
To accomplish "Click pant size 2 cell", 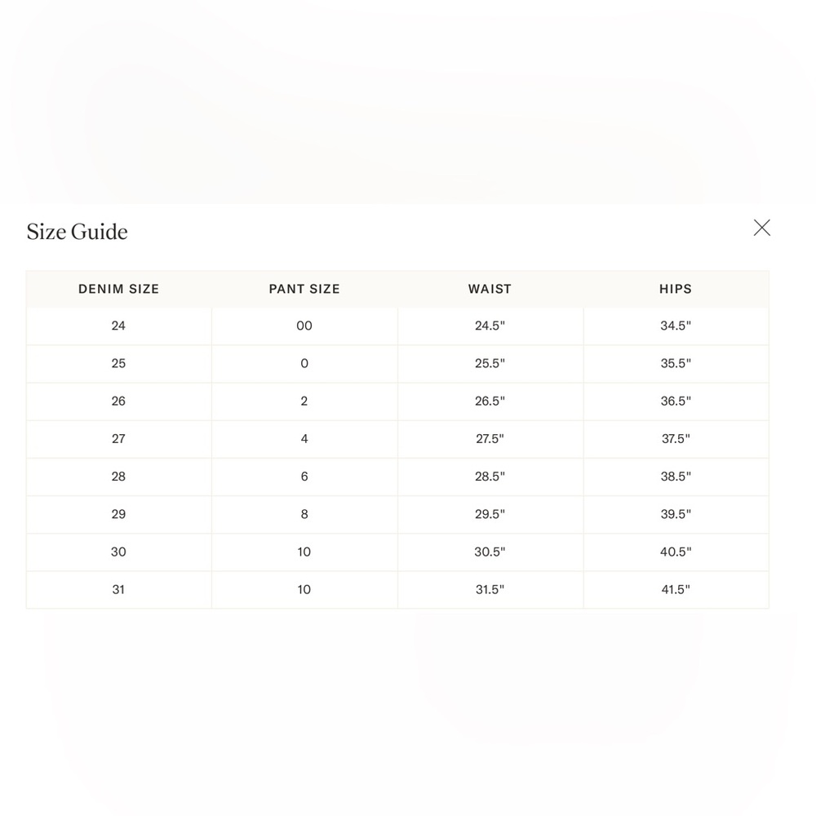I will 304,401.
